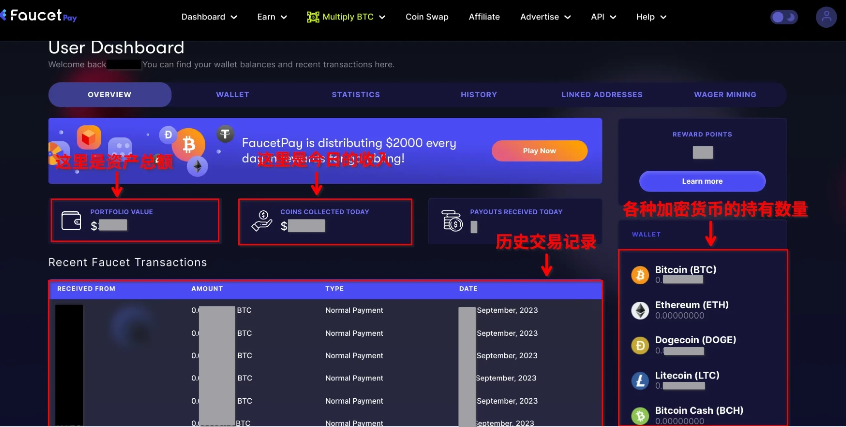Open the Linked Addresses tab

(x=602, y=95)
